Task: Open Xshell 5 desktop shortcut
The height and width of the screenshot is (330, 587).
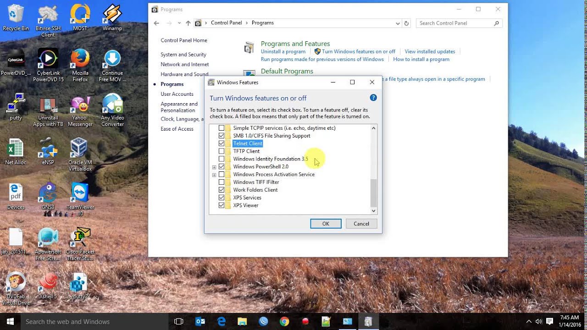Action: pos(48,286)
